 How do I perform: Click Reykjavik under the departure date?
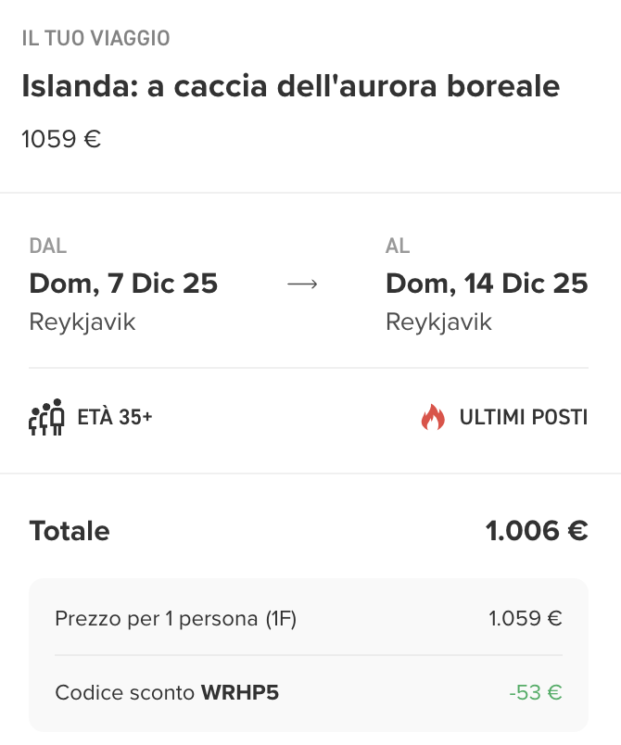82,322
